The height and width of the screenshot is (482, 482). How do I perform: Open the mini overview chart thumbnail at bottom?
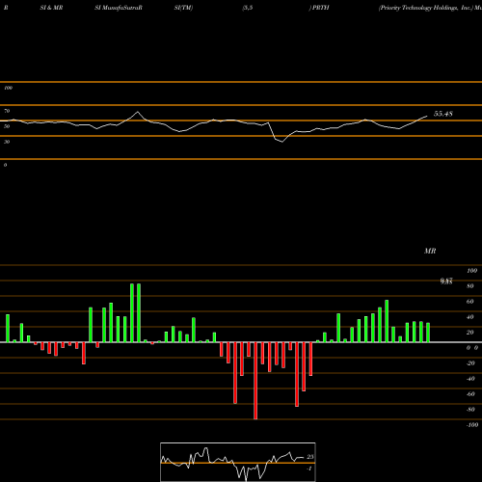[x=238, y=462]
